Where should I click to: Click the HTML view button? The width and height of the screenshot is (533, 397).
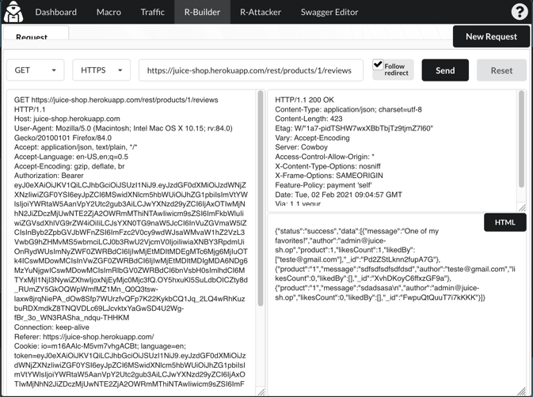click(x=504, y=222)
